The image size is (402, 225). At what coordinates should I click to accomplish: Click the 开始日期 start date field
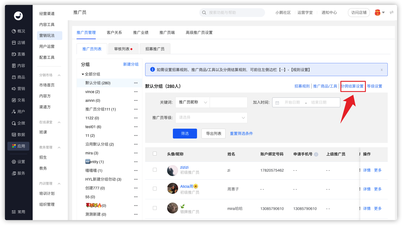(292, 102)
